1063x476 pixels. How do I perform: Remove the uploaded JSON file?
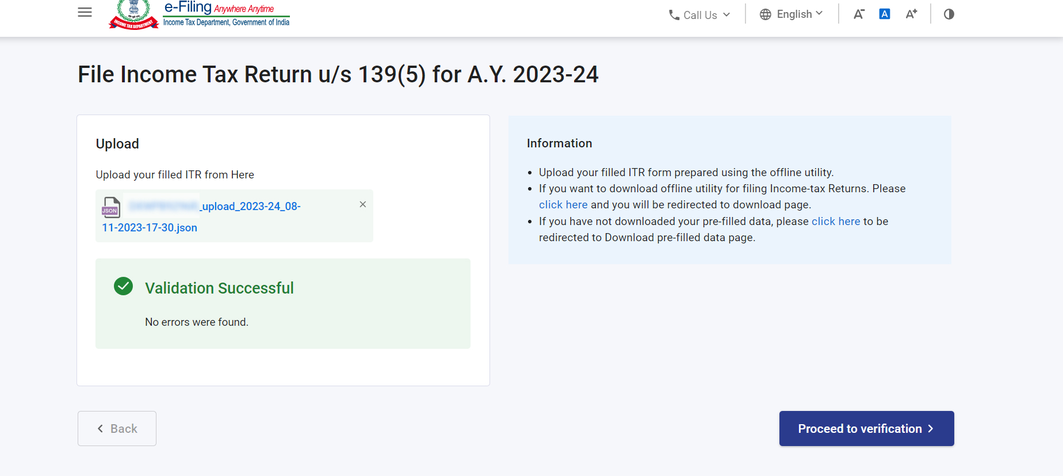click(x=362, y=204)
